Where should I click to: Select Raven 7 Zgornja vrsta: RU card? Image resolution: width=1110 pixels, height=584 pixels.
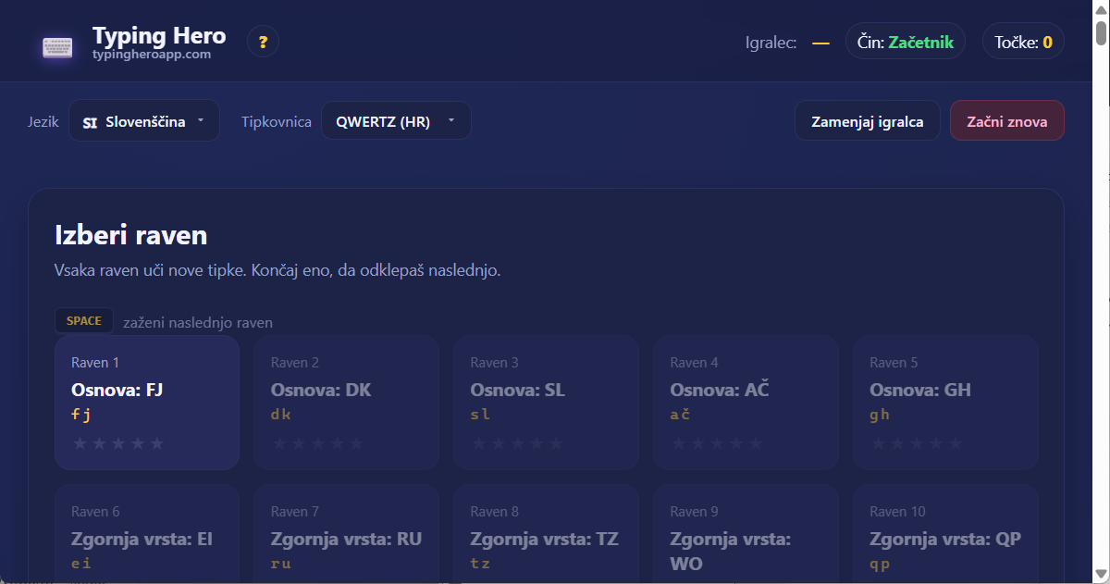click(x=347, y=534)
